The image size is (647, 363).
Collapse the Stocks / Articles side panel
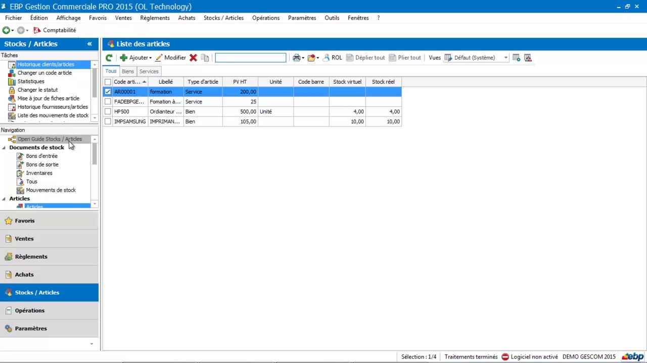89,44
